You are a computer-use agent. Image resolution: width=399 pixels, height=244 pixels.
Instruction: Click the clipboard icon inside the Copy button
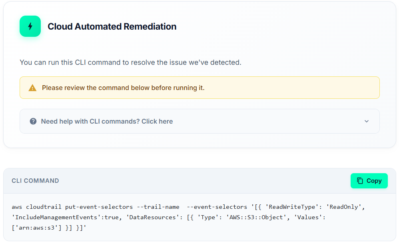pos(360,181)
